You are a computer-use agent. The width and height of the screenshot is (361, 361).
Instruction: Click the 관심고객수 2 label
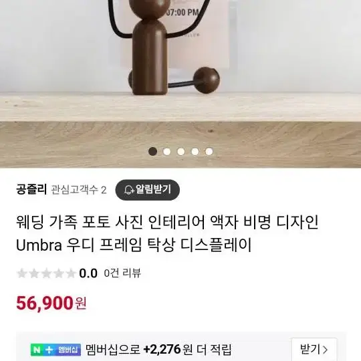(79, 190)
